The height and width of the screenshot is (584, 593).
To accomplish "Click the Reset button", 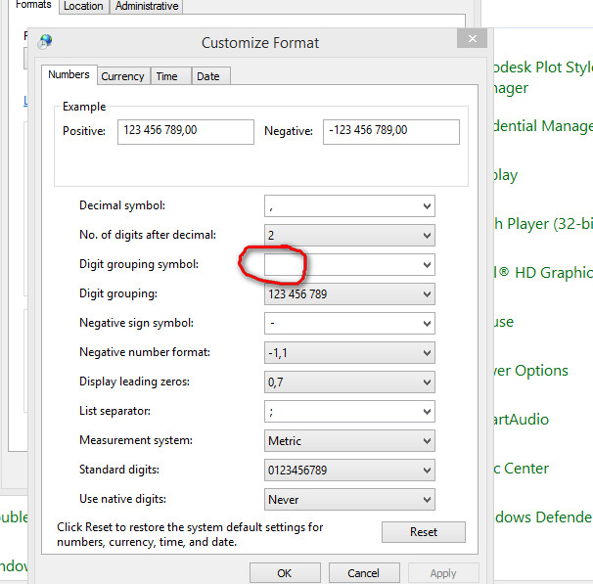I will [x=424, y=532].
